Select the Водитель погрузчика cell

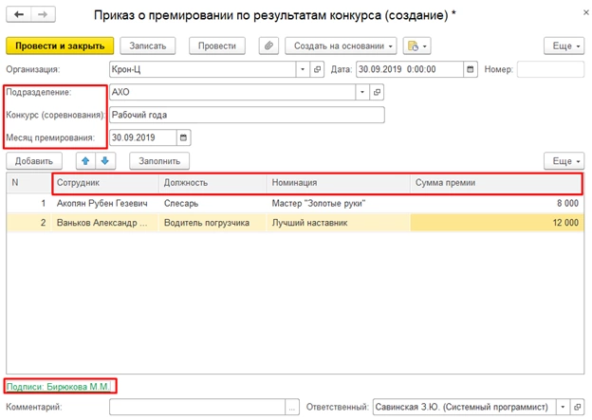point(213,223)
